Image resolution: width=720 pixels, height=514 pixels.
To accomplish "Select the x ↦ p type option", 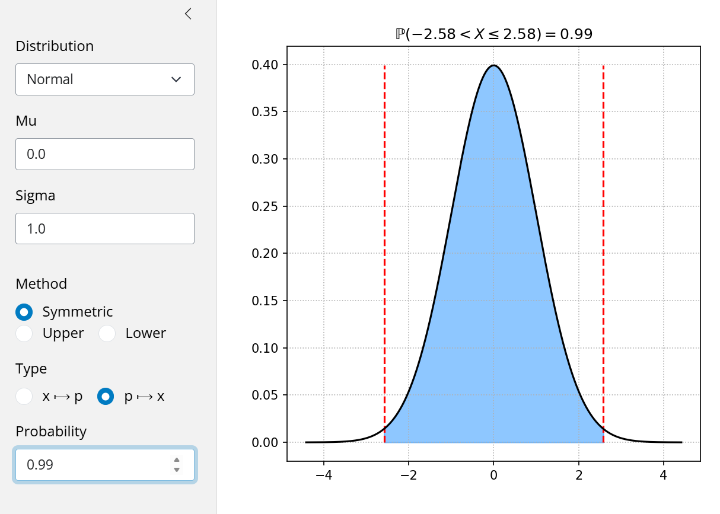I will coord(24,397).
